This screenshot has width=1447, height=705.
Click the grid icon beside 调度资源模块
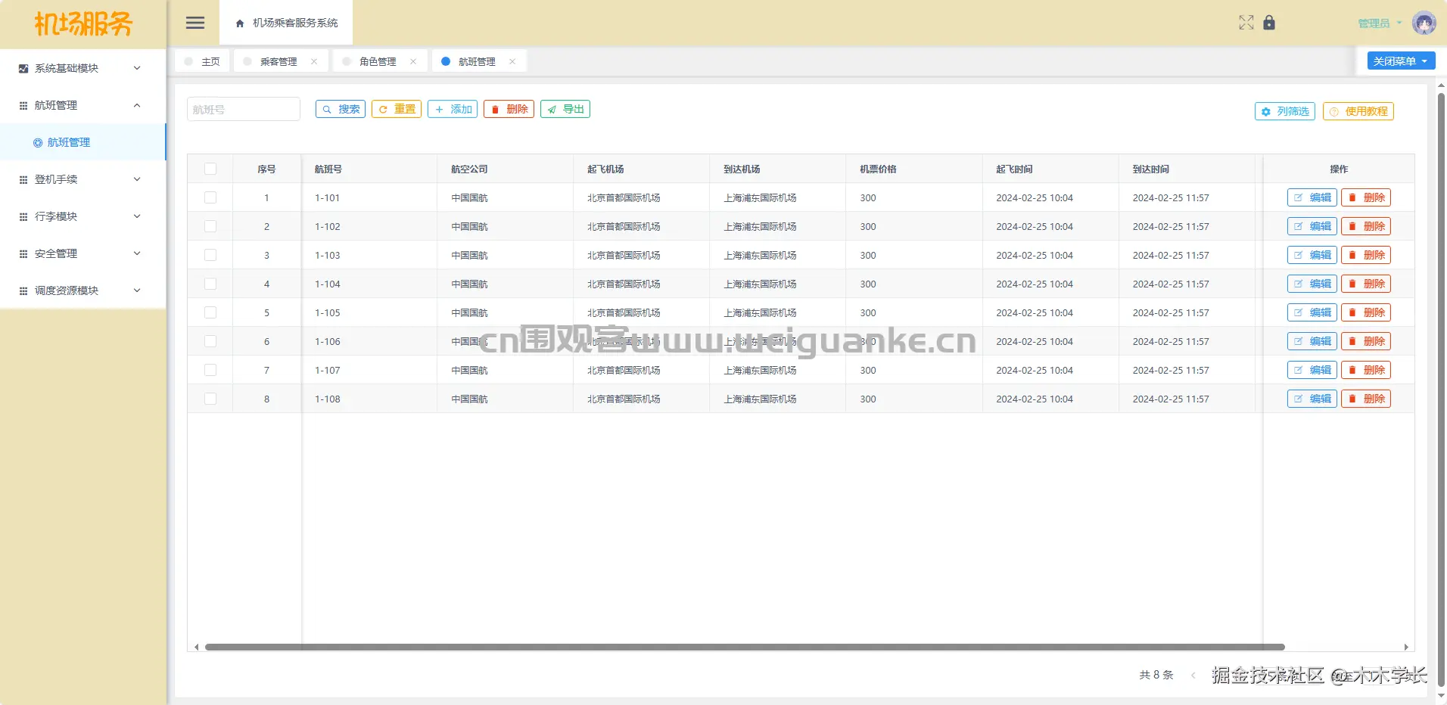coord(23,290)
